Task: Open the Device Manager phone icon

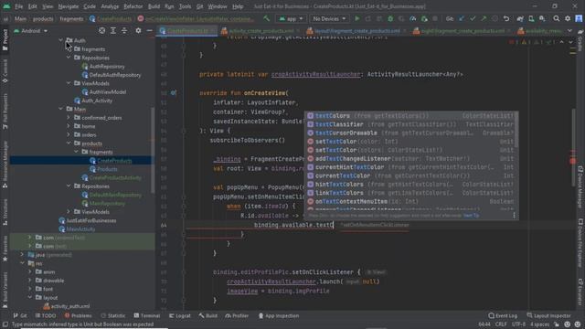Action: pos(531,18)
